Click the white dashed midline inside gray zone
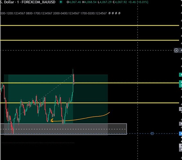The image size is (182, 160). [63, 129]
